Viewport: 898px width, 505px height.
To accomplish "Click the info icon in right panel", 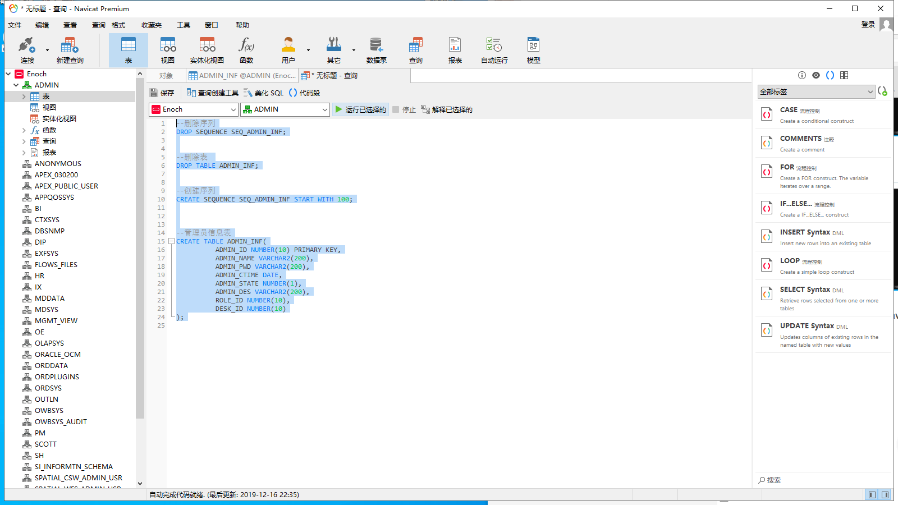I will (802, 75).
